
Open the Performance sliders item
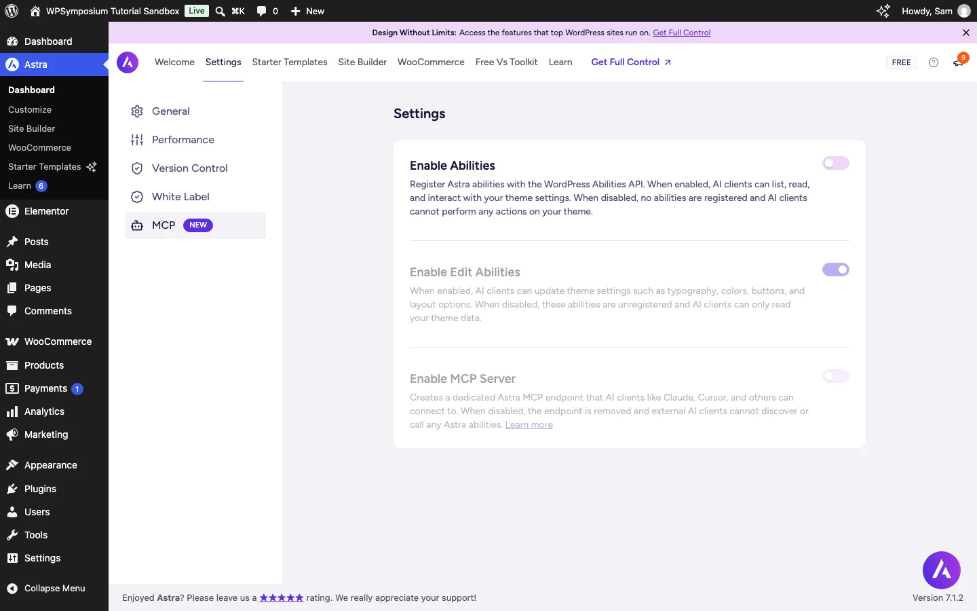tap(195, 140)
